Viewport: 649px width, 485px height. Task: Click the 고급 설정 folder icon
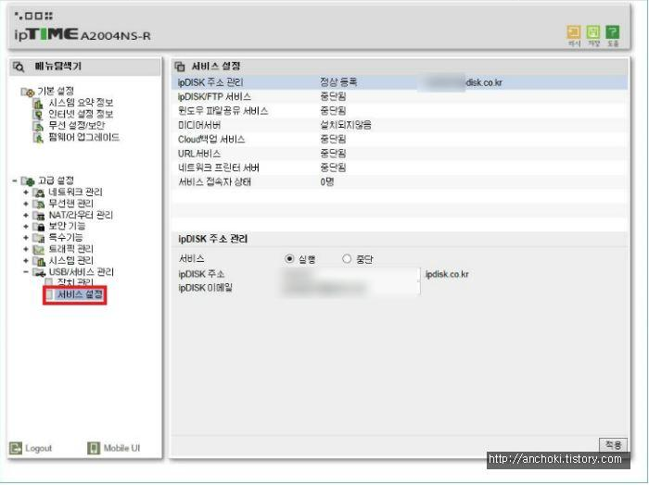click(28, 180)
